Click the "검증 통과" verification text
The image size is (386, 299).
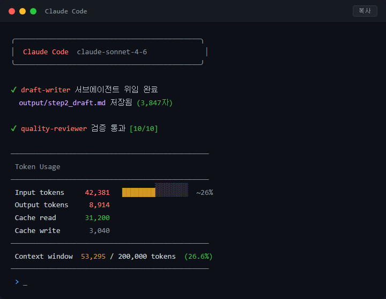tap(108, 128)
